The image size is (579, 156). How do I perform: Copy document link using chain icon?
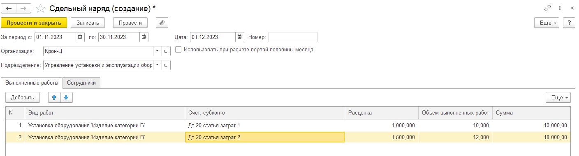pos(547,8)
